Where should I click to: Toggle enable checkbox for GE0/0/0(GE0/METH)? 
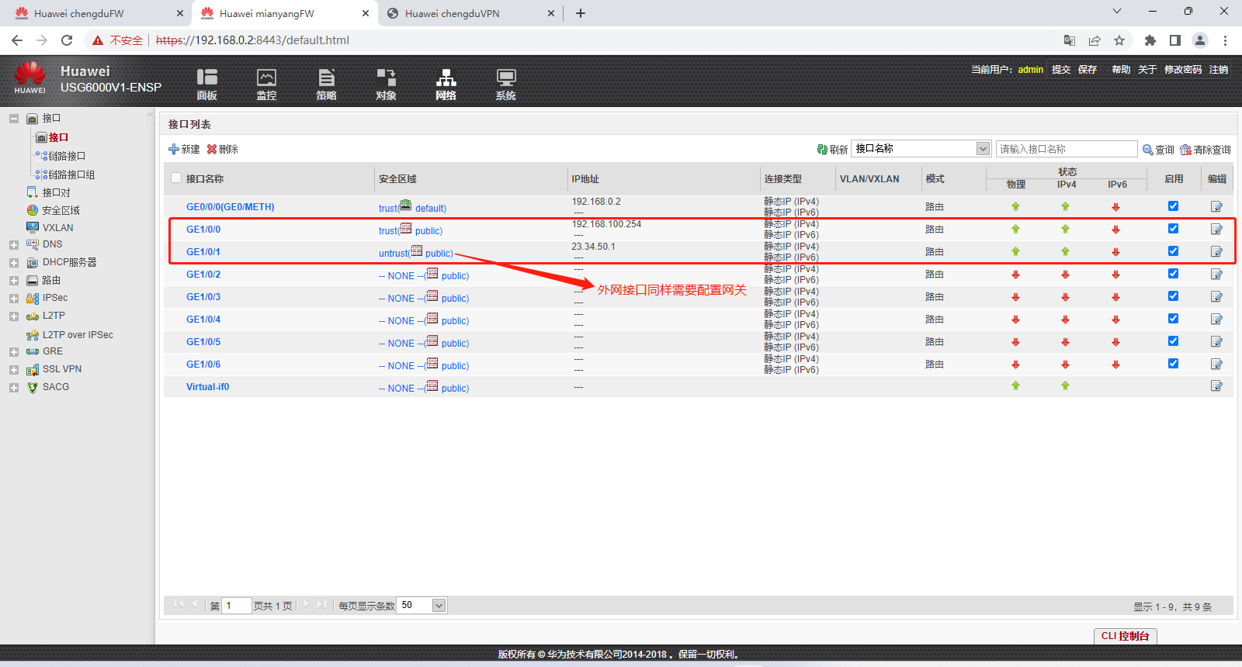click(1173, 206)
